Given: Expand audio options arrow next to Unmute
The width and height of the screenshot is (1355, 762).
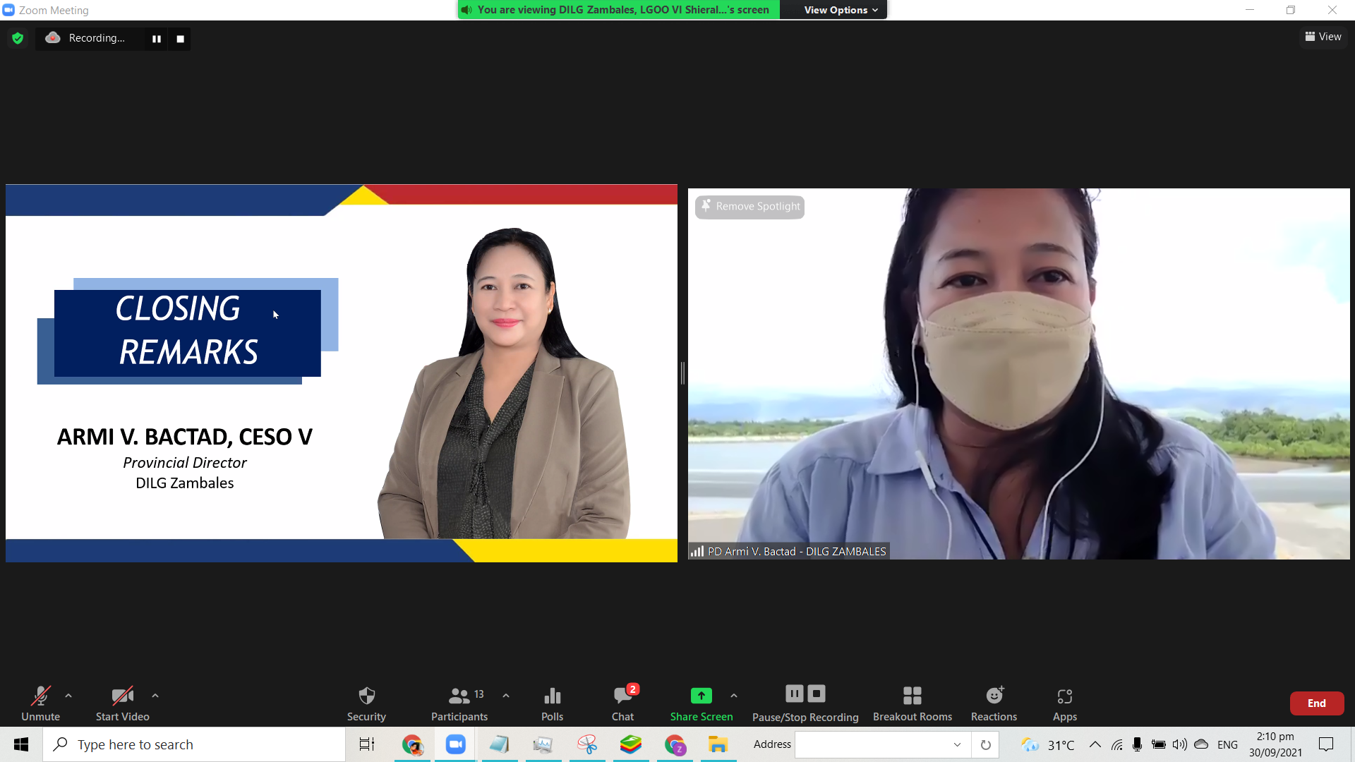Looking at the screenshot, I should click(x=68, y=696).
